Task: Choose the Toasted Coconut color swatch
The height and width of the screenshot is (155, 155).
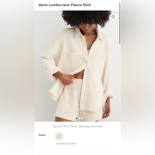Action: point(59,136)
